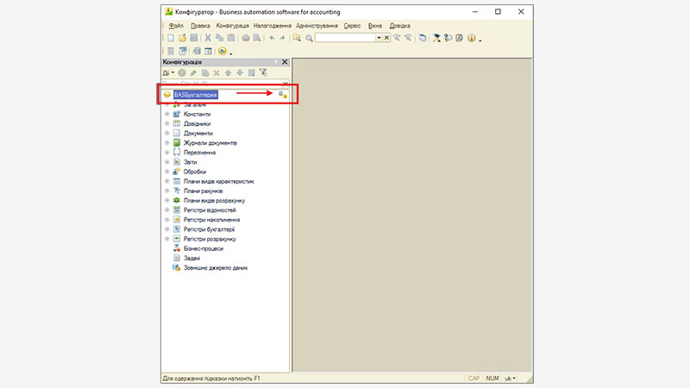Click the yellow info help icon
This screenshot has width=690, height=388.
472,38
